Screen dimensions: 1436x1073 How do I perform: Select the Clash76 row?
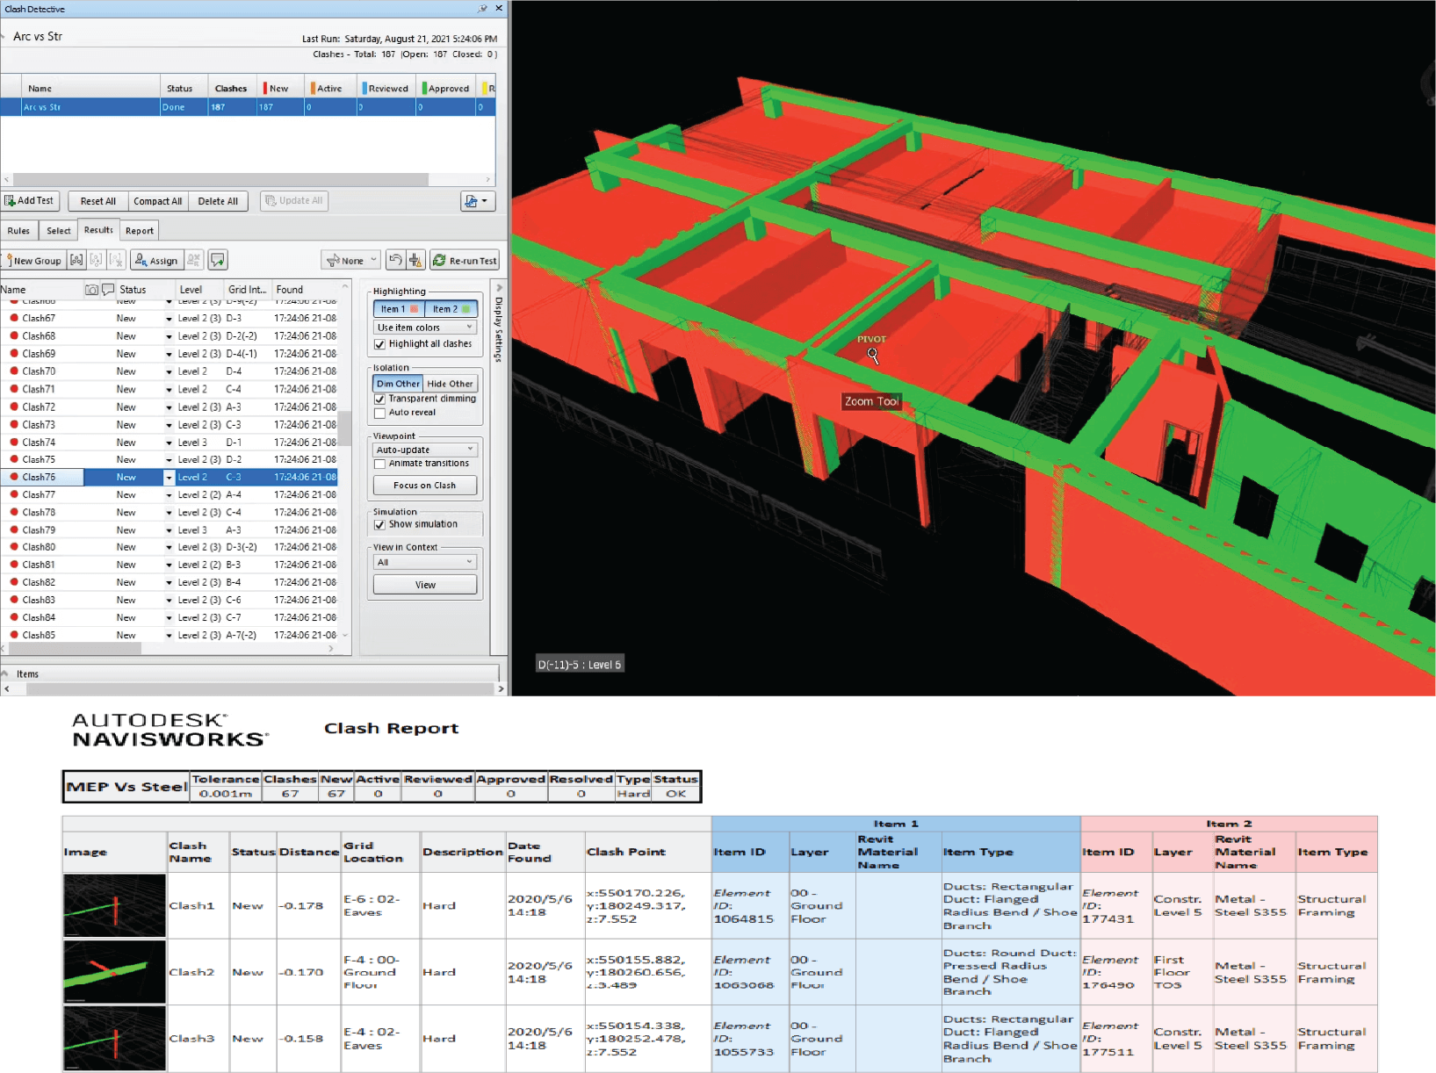click(x=170, y=478)
